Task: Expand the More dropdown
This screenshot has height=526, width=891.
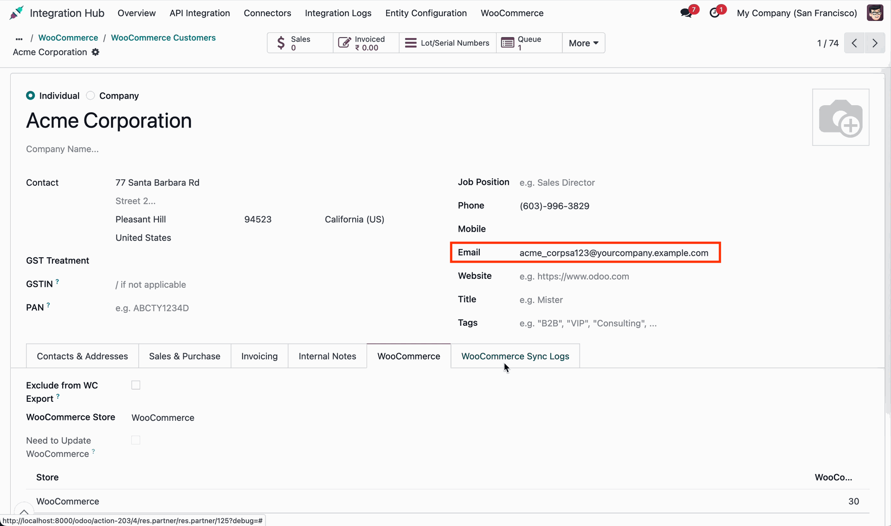Action: pyautogui.click(x=583, y=43)
